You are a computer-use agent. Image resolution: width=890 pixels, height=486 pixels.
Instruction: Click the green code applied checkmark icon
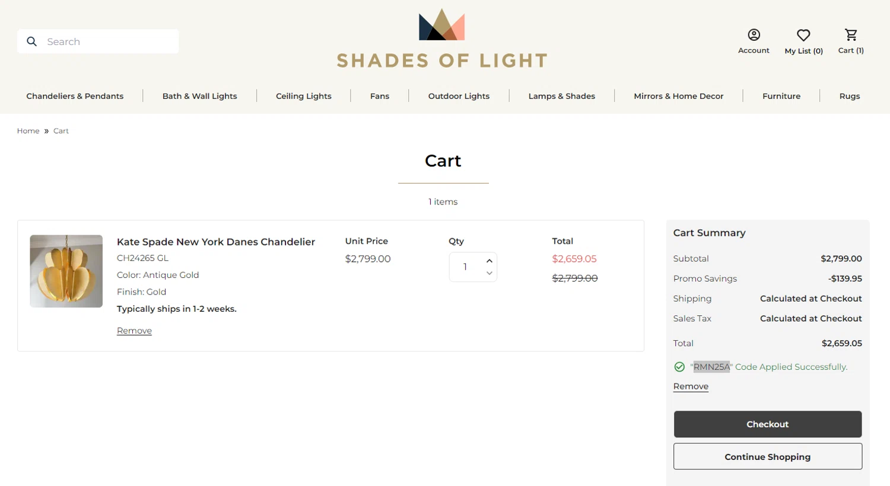(x=680, y=367)
